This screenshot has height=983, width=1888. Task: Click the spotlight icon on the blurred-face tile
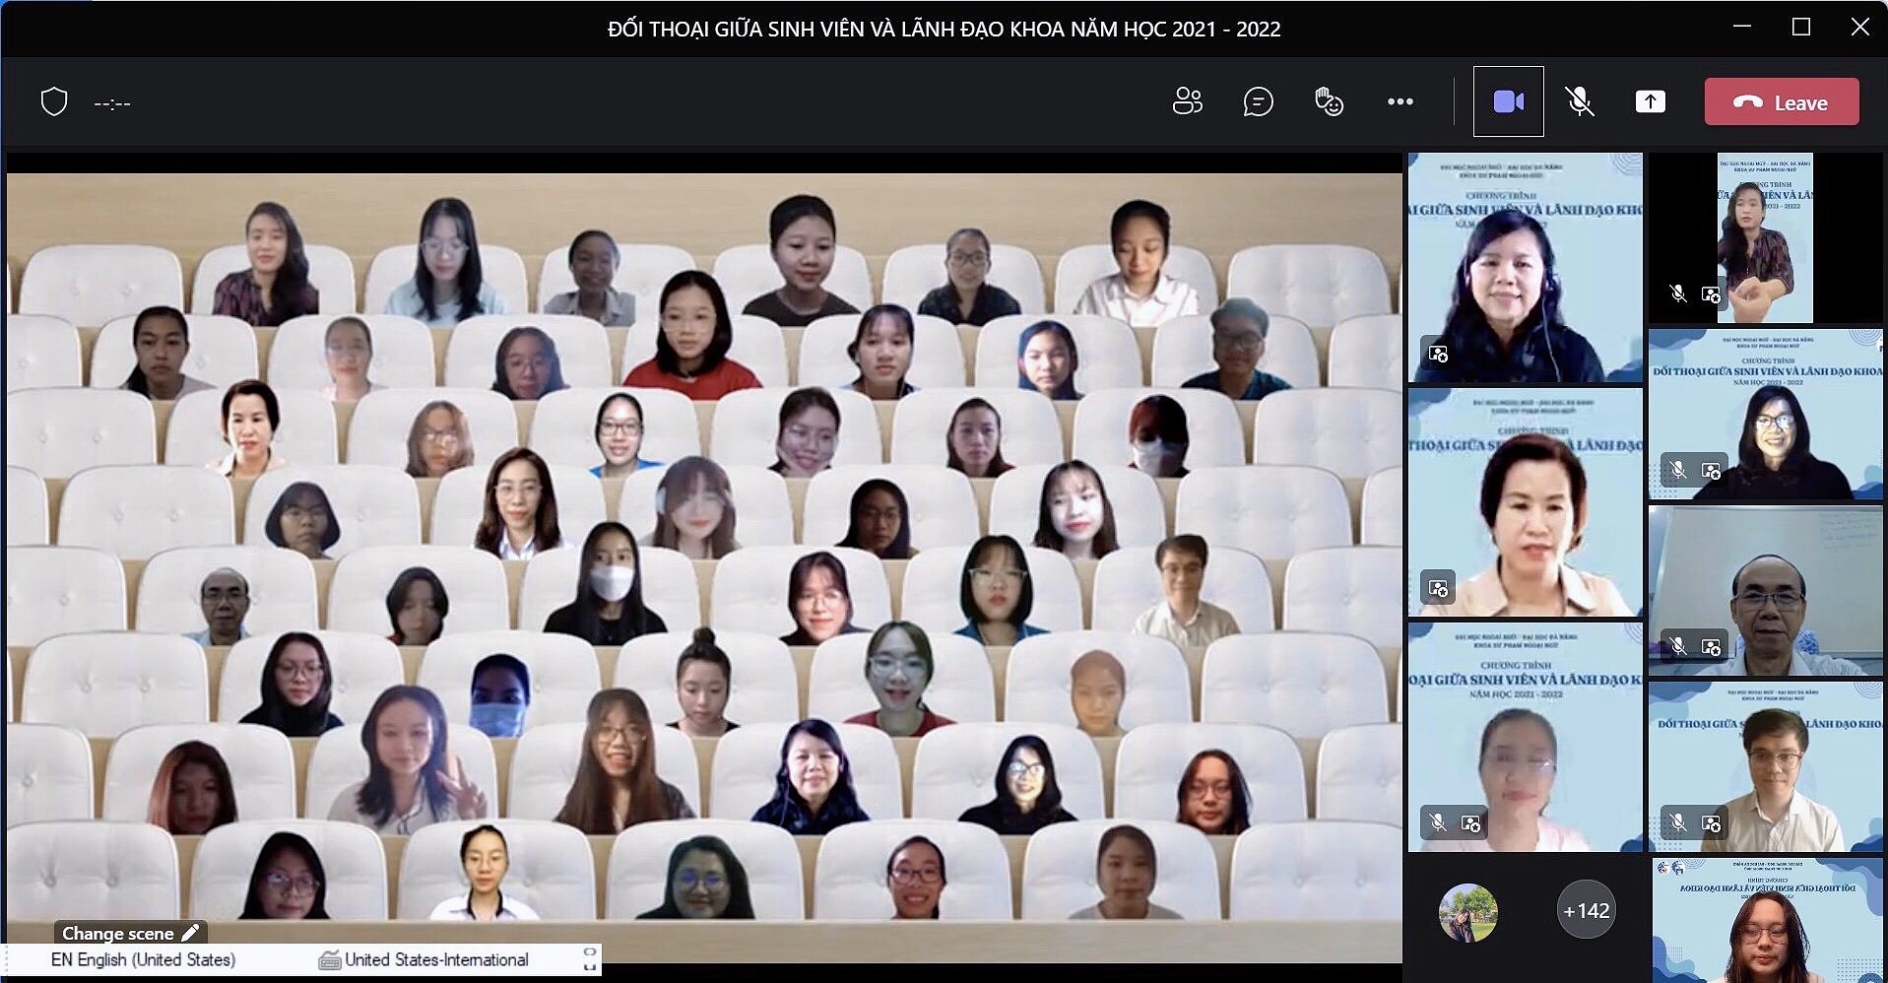click(1470, 822)
